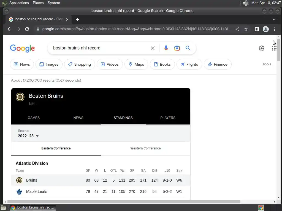This screenshot has width=282, height=211.
Task: Open the Applications menu
Action: point(19,3)
